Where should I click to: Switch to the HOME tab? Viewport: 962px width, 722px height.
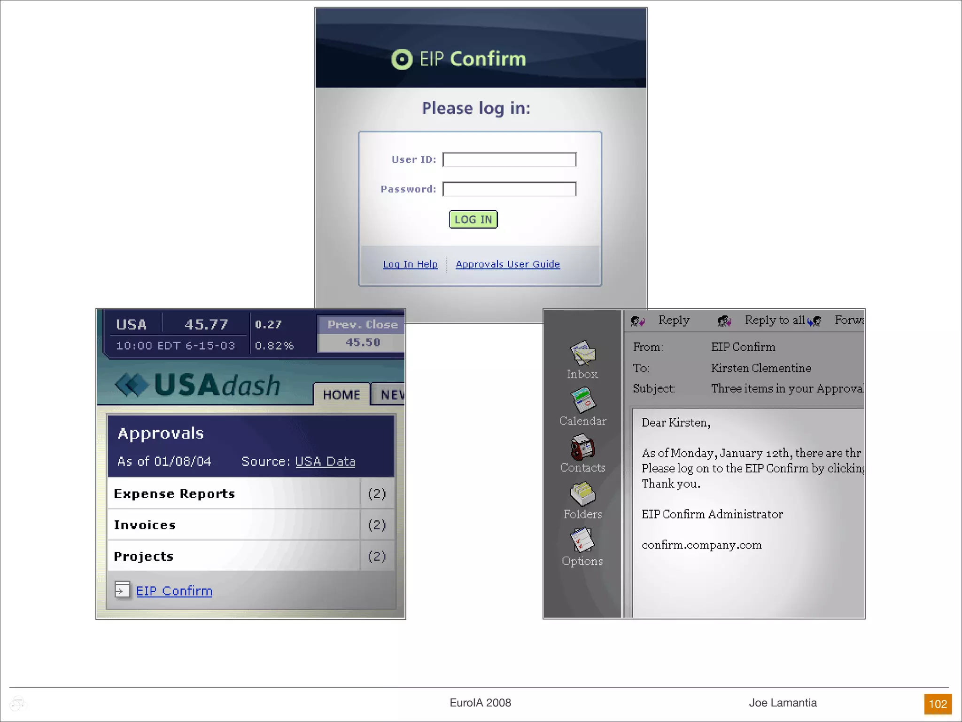tap(341, 394)
